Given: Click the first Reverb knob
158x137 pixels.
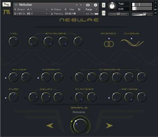Looking at the screenshot, I should click(x=117, y=97).
